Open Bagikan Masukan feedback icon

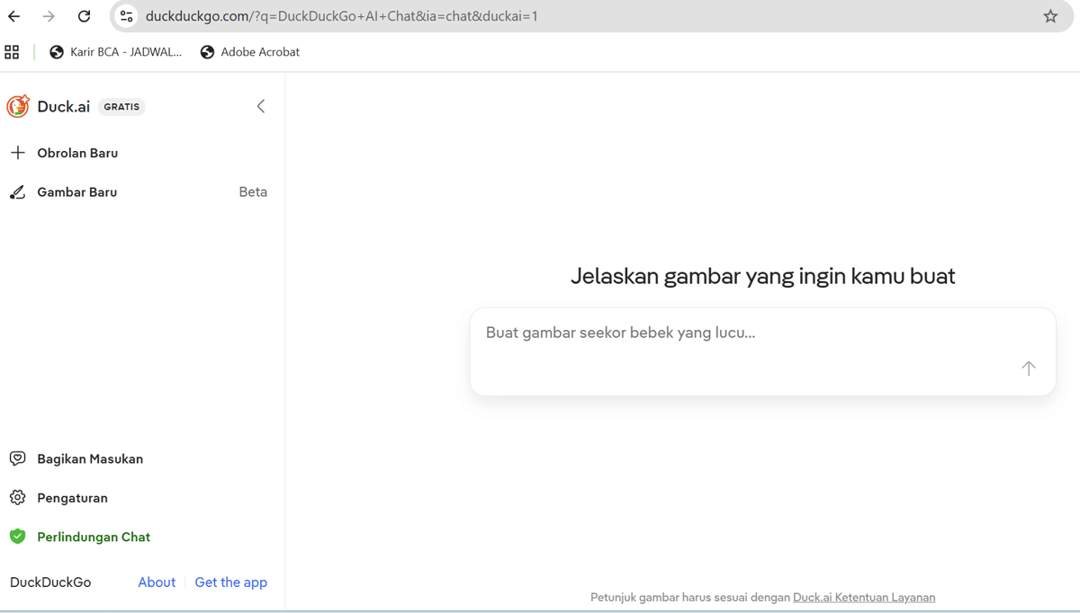18,458
